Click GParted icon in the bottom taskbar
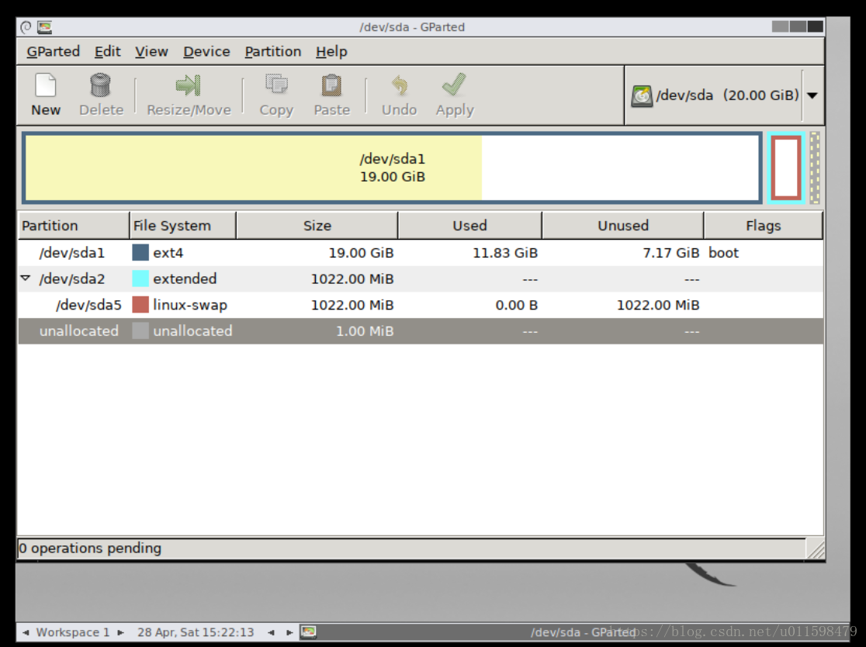 point(308,631)
